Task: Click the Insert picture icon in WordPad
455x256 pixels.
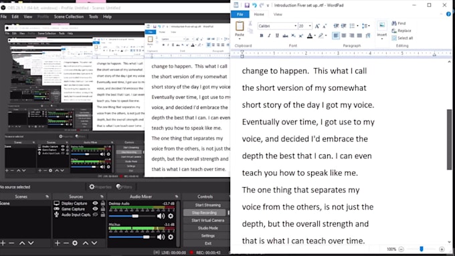Action: 382,25
